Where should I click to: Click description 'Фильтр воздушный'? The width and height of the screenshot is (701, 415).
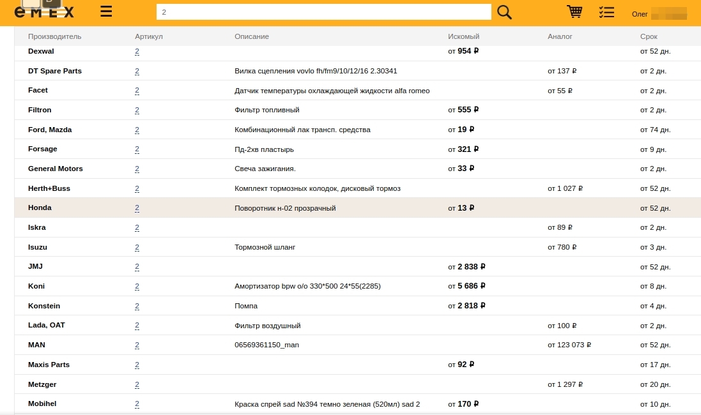267,326
